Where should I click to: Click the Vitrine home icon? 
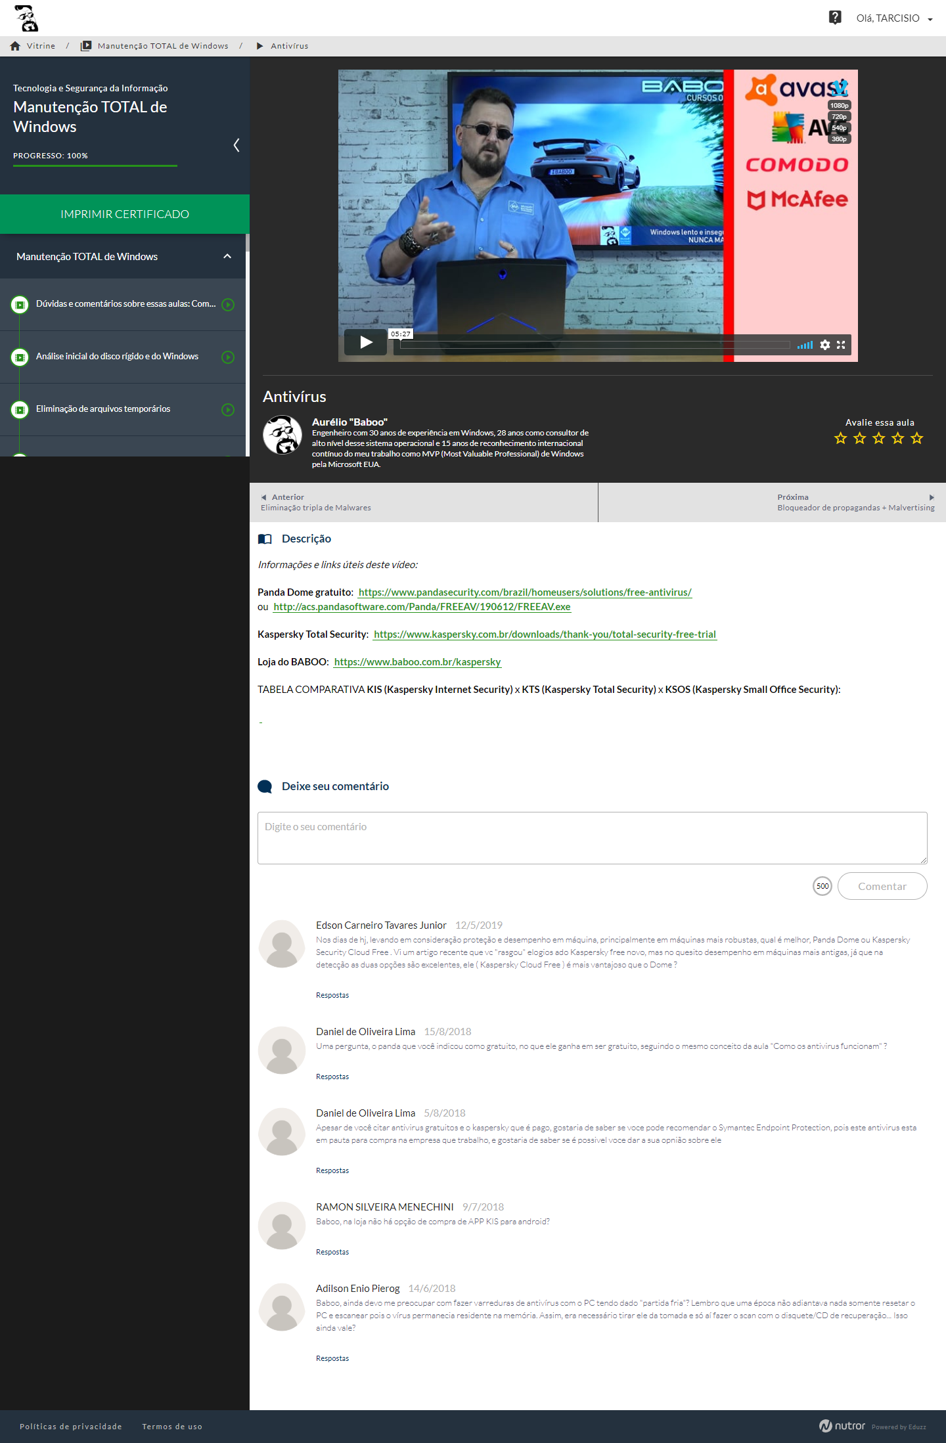[15, 46]
